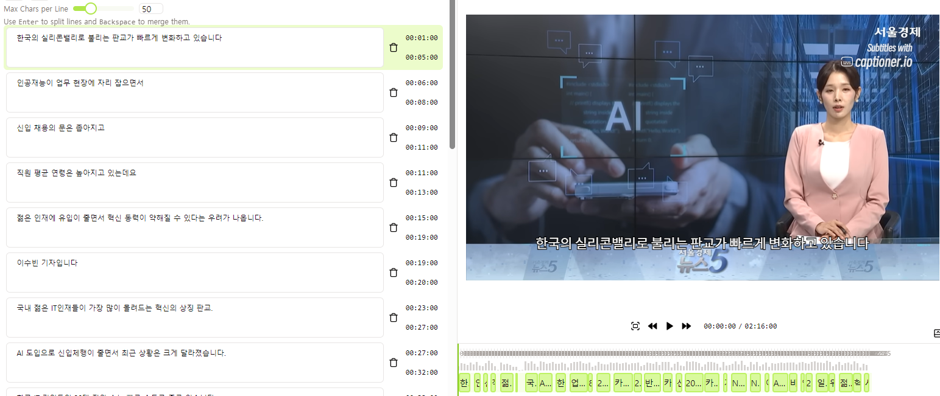Screen dimensions: 940x396
Task: Select the 반… block on the timeline
Action: pos(652,383)
